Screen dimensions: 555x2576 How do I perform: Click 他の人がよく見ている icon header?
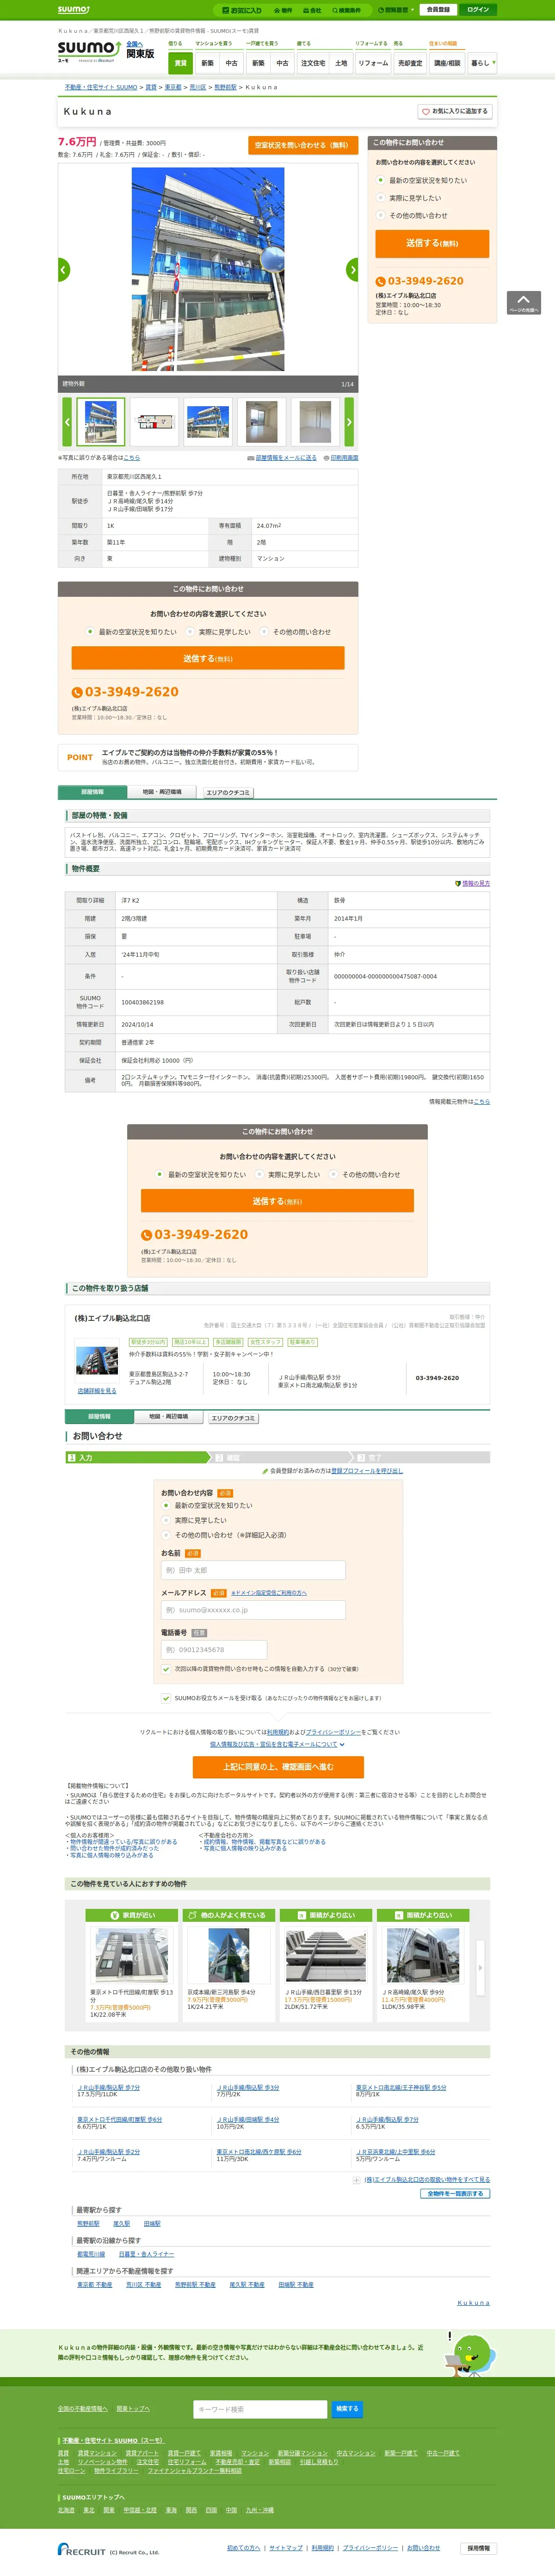pyautogui.click(x=230, y=1915)
